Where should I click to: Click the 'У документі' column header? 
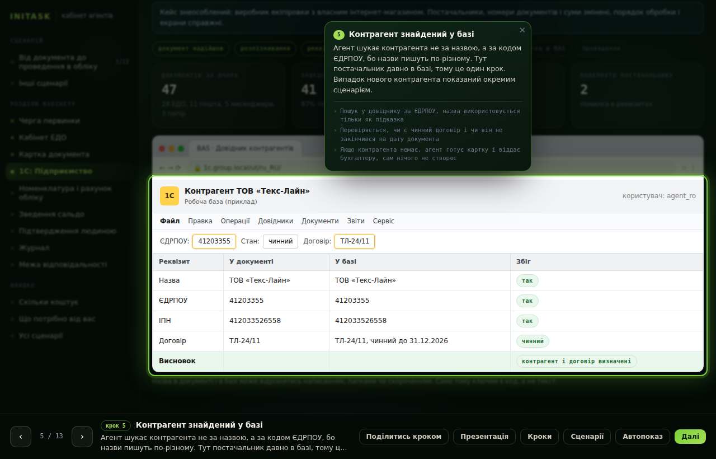coord(276,262)
